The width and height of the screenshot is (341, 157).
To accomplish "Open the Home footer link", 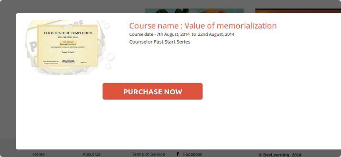I will click(39, 154).
